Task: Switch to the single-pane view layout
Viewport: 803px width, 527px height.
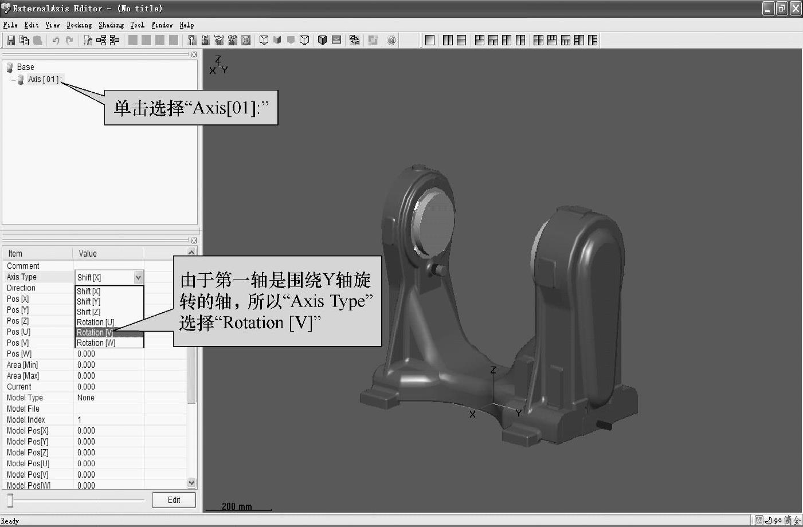Action: point(430,40)
